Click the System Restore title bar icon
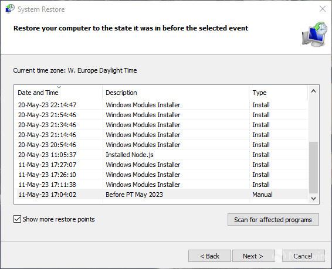332x269 pixels. click(10, 9)
